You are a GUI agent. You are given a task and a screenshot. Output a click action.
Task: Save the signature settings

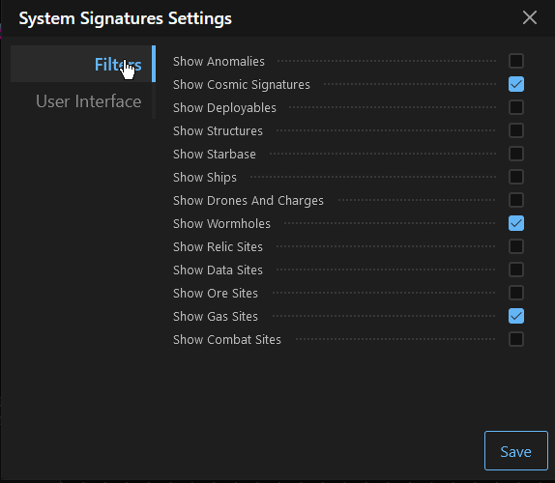pos(515,451)
